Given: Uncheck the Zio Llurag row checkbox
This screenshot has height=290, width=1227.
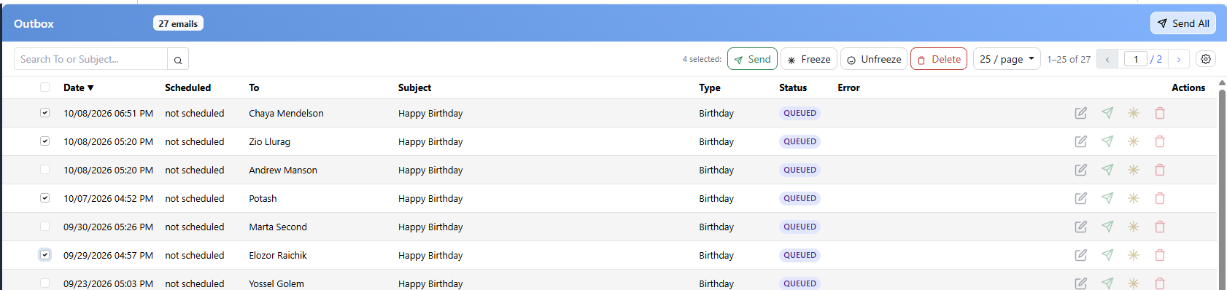Looking at the screenshot, I should (45, 141).
